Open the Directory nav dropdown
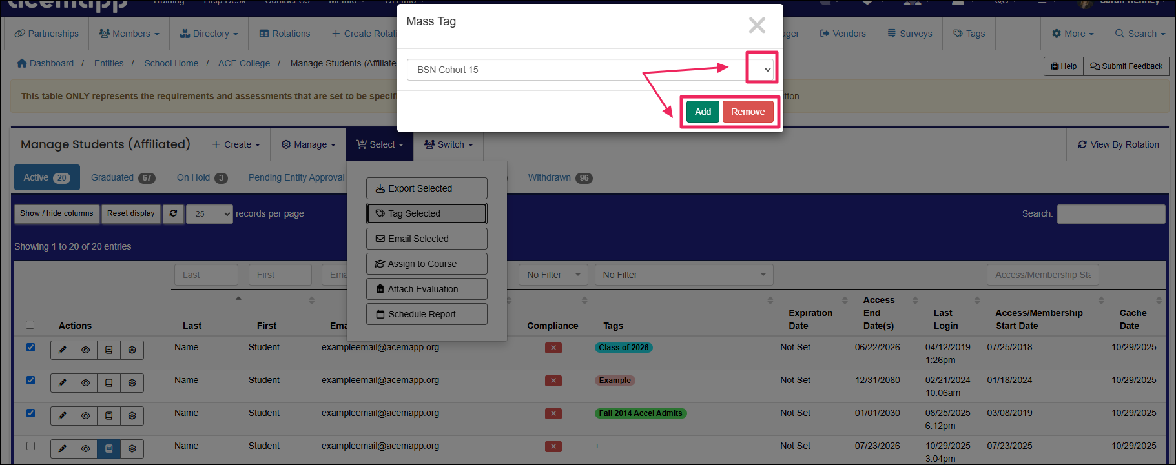The height and width of the screenshot is (465, 1176). pos(209,34)
